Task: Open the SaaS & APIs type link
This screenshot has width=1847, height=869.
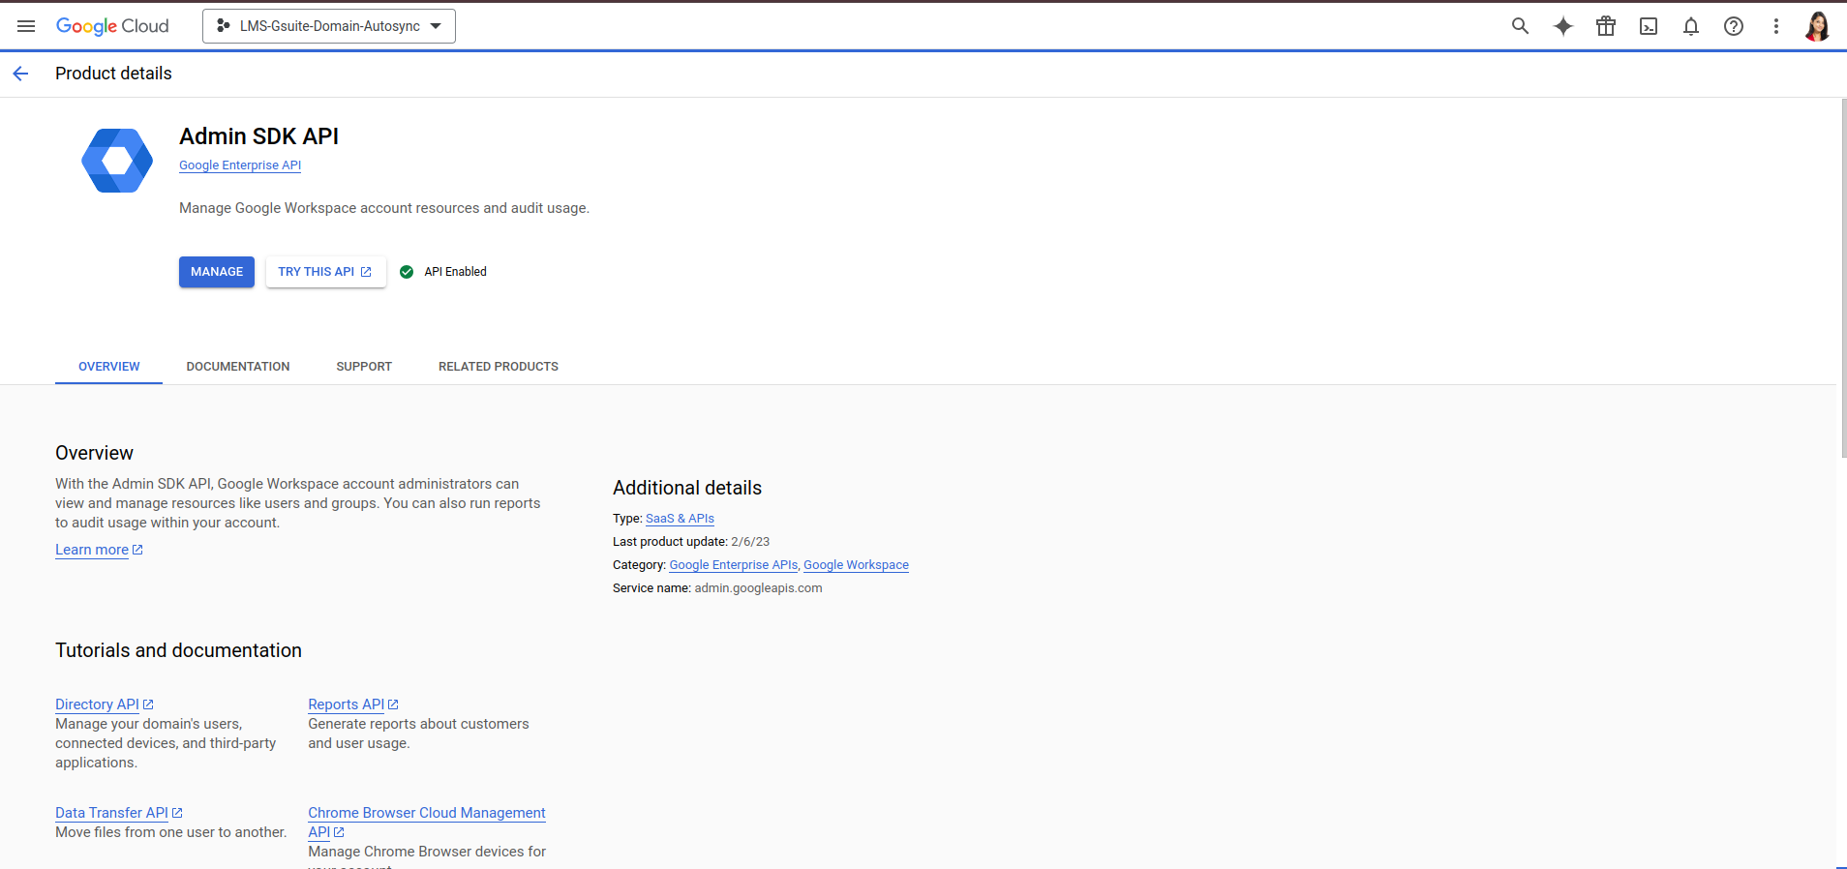Action: [x=680, y=519]
